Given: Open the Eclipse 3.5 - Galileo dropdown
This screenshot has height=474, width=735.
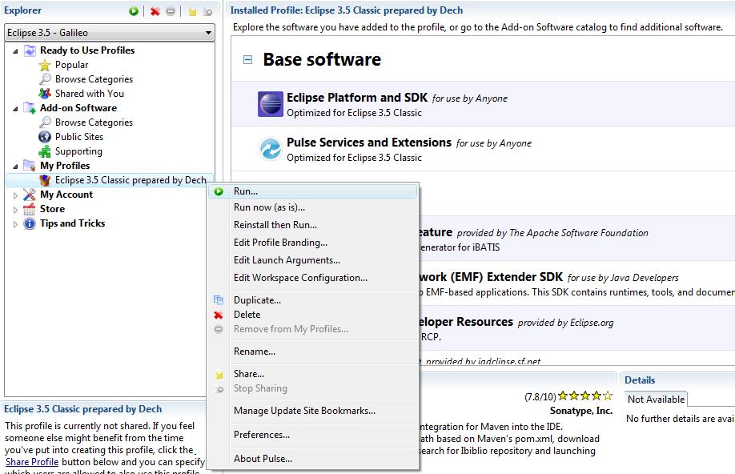Looking at the screenshot, I should (x=110, y=33).
